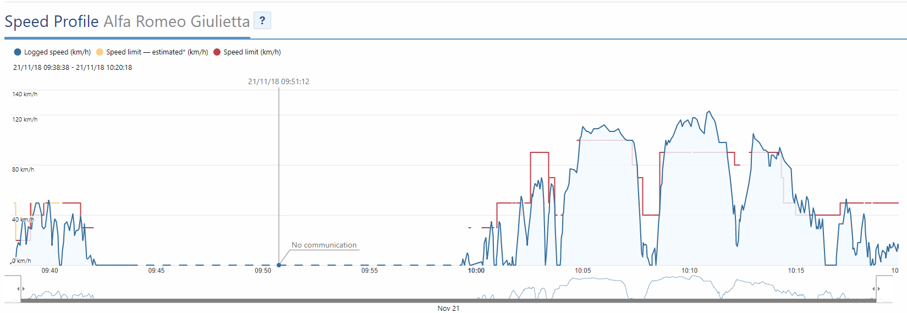
Task: Click the 10:10 time axis label
Action: pyautogui.click(x=690, y=271)
